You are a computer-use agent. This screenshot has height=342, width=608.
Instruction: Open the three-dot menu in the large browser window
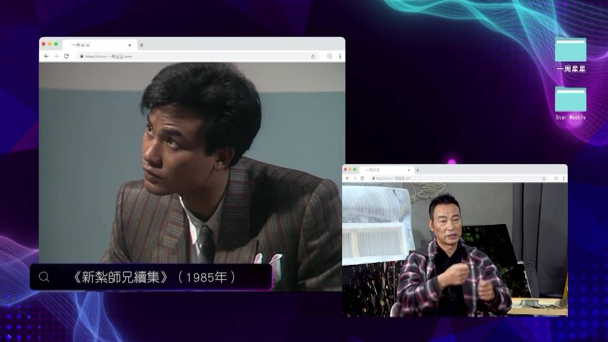coord(340,56)
